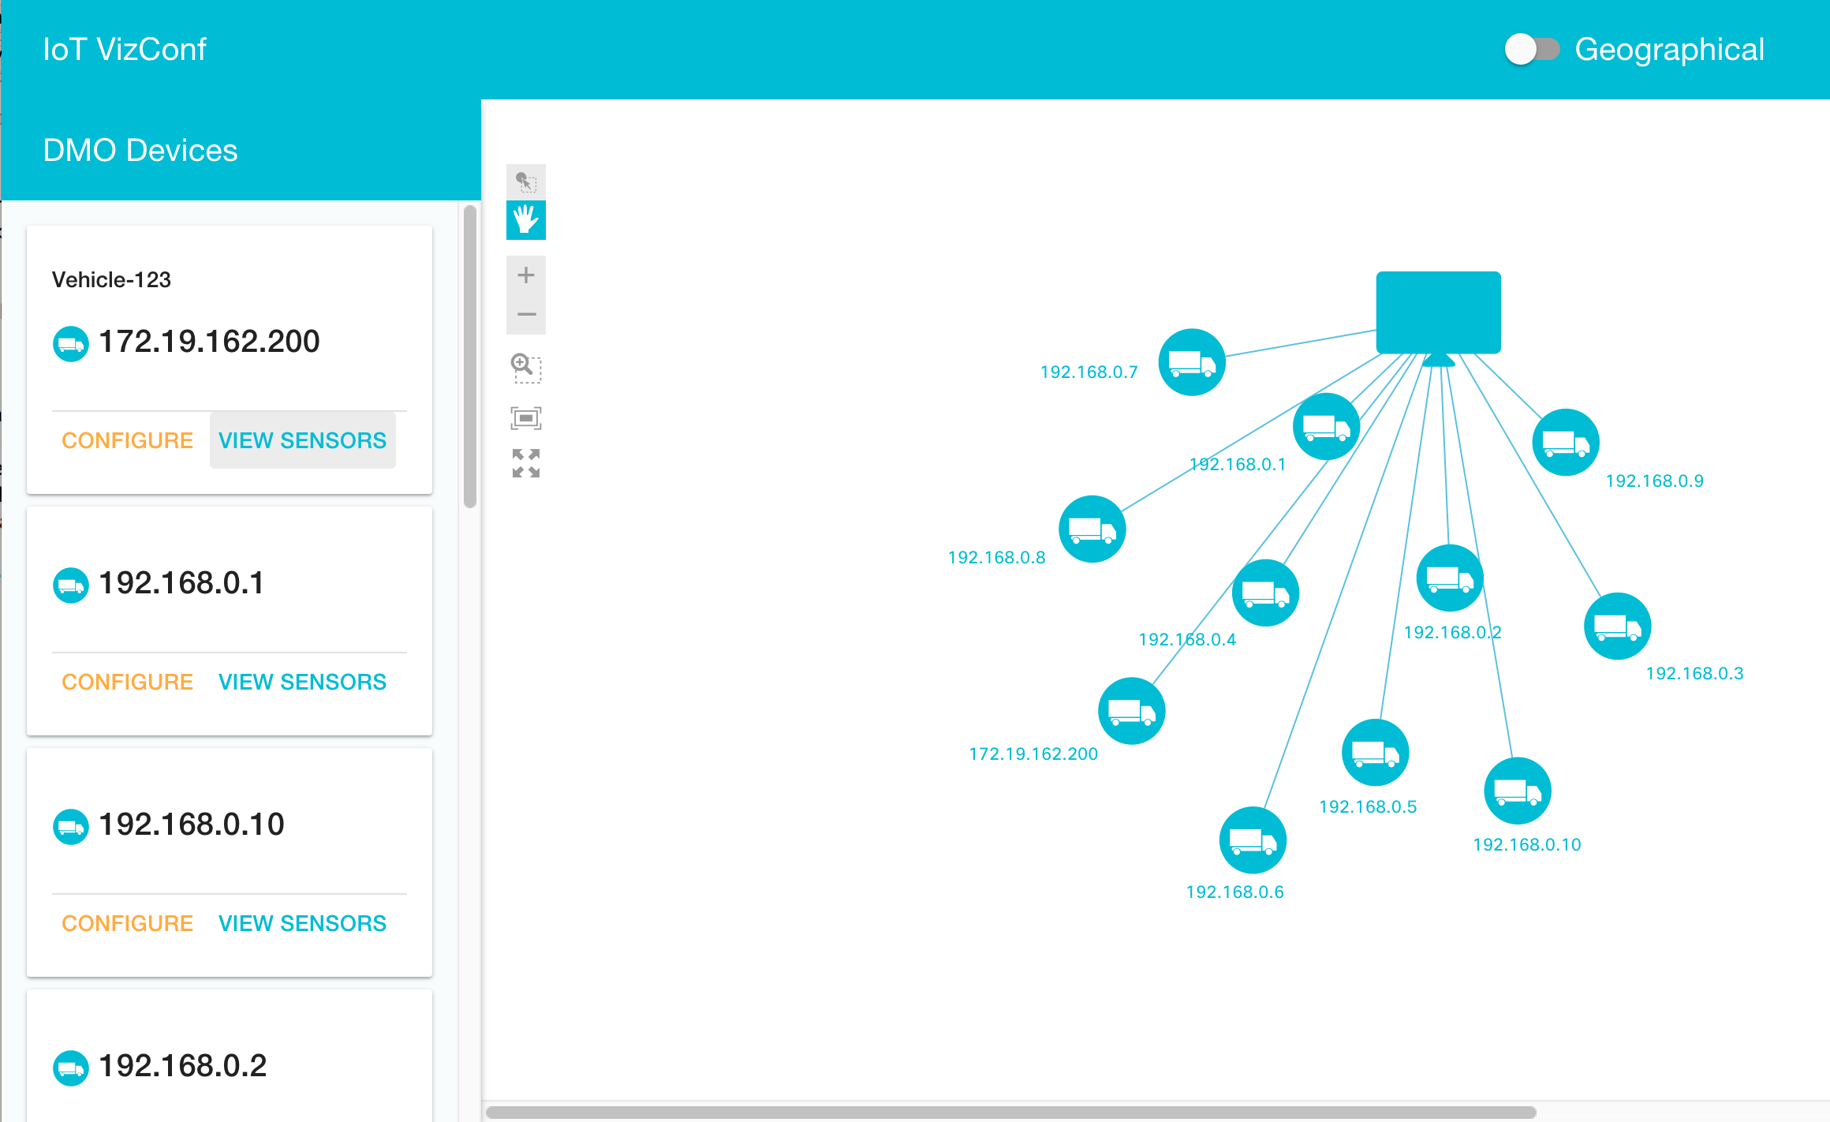Select the 192.168.0.9 truck node

[1565, 443]
